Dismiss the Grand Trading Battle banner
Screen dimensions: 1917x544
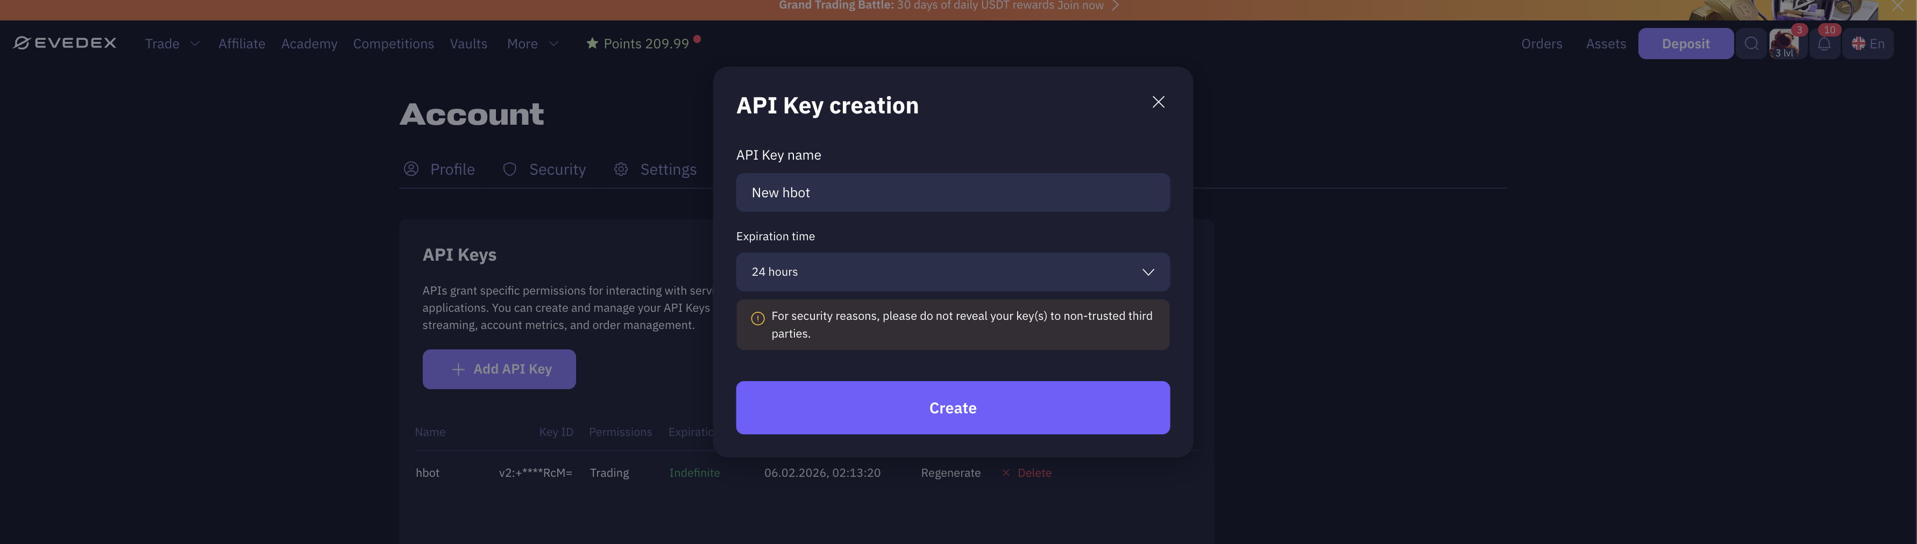(1898, 6)
